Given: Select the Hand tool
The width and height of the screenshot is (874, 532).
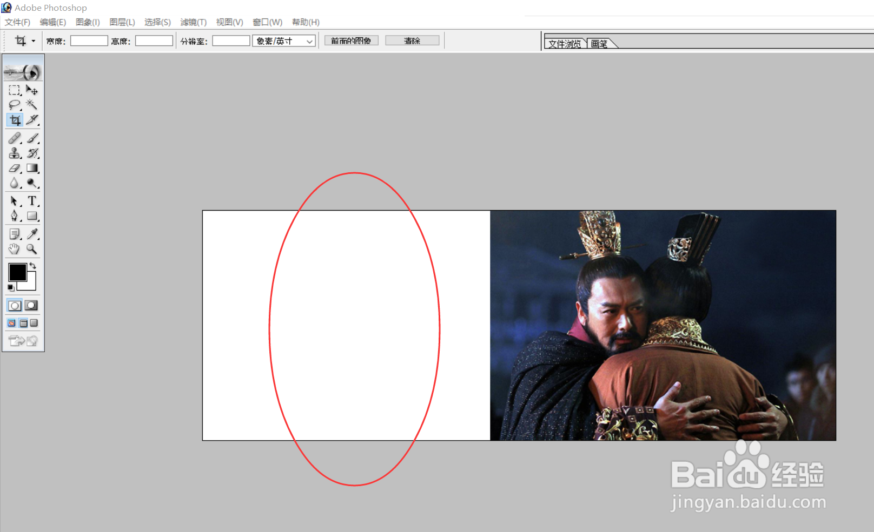Looking at the screenshot, I should (x=15, y=249).
